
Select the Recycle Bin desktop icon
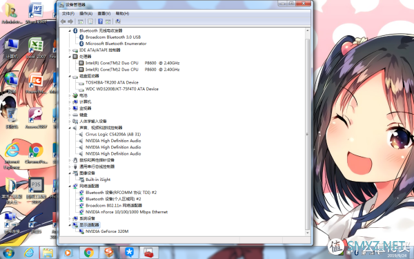point(12,118)
